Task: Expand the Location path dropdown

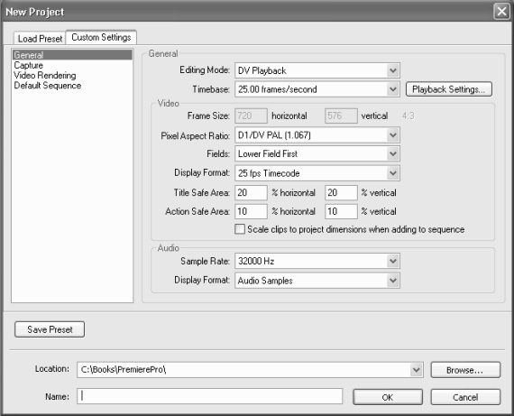Action: (x=416, y=370)
